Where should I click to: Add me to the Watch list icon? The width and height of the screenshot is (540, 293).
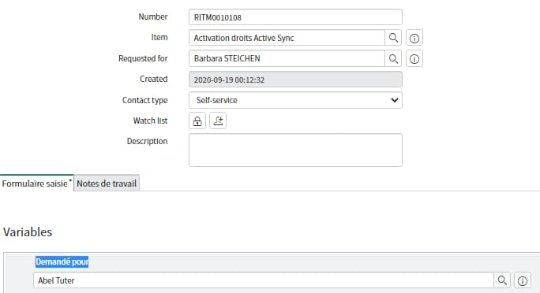[x=218, y=121]
